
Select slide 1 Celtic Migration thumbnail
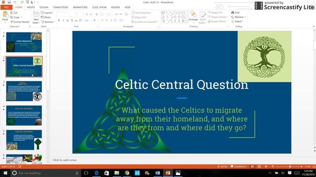(24, 42)
